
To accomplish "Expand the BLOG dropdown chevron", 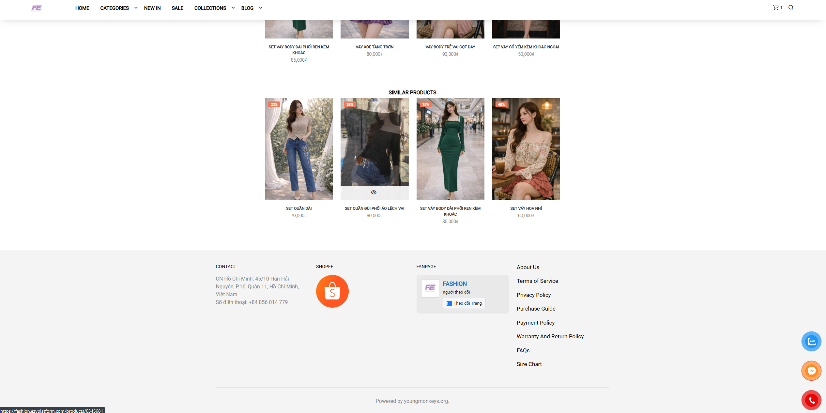I will click(260, 8).
